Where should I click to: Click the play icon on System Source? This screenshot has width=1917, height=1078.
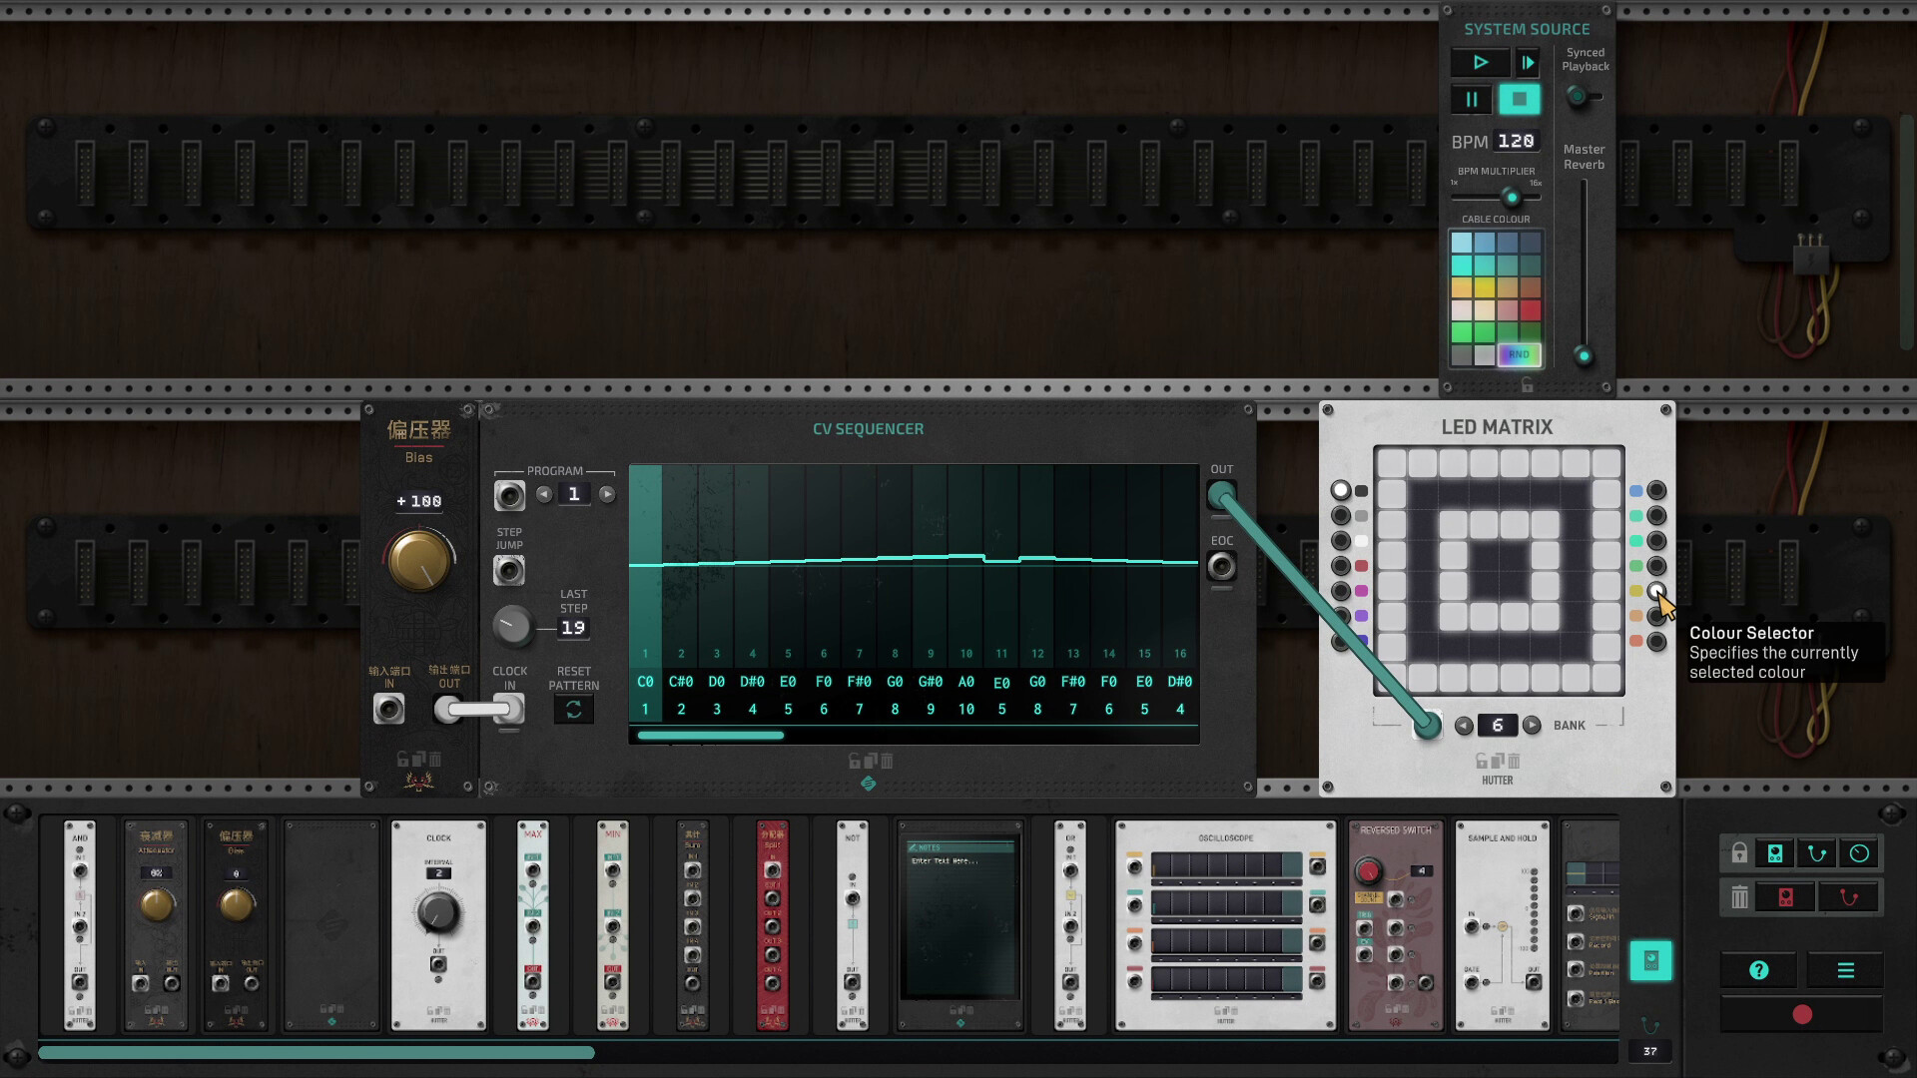(1482, 62)
